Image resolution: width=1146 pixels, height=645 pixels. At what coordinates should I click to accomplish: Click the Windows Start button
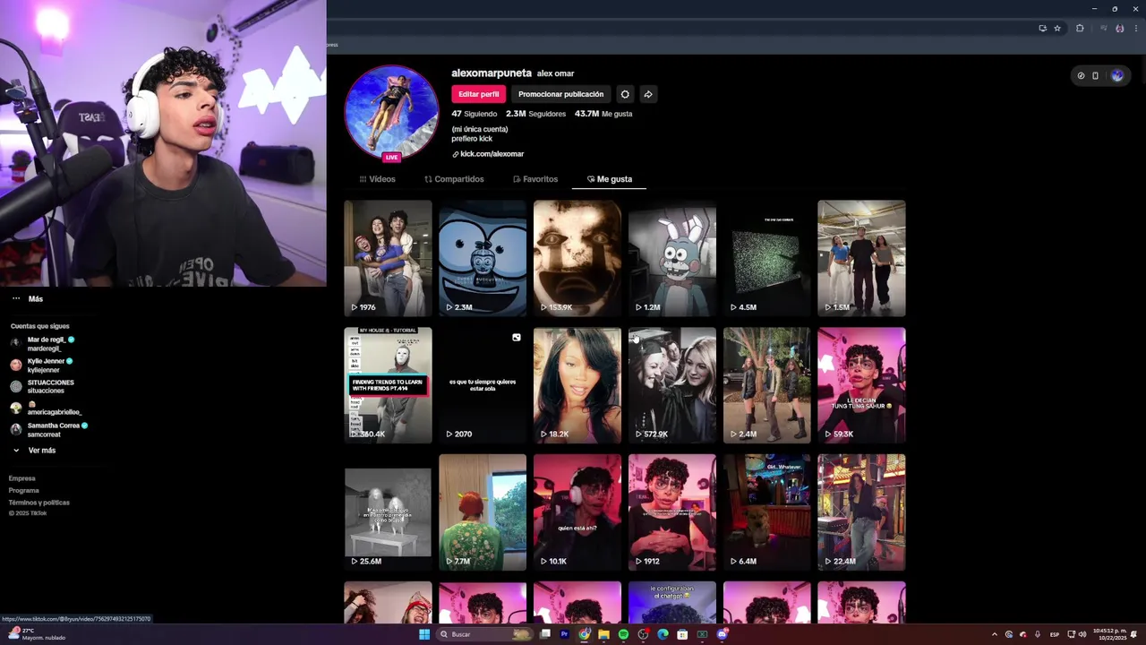point(424,634)
